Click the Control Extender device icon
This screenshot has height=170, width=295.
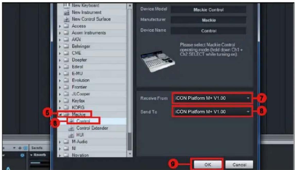coord(71,128)
